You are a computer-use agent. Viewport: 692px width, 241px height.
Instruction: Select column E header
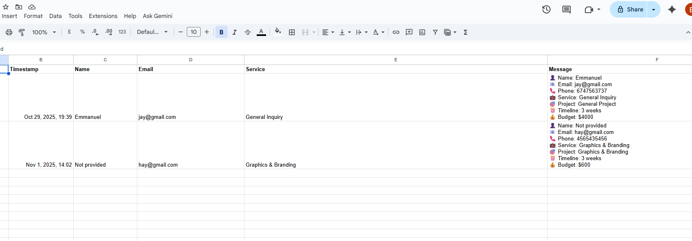click(396, 60)
